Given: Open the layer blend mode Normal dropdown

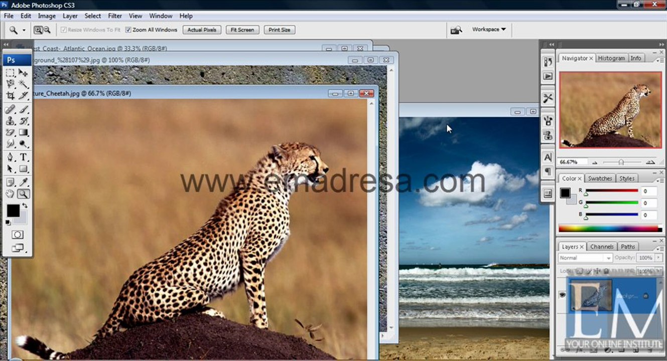Looking at the screenshot, I should [585, 258].
